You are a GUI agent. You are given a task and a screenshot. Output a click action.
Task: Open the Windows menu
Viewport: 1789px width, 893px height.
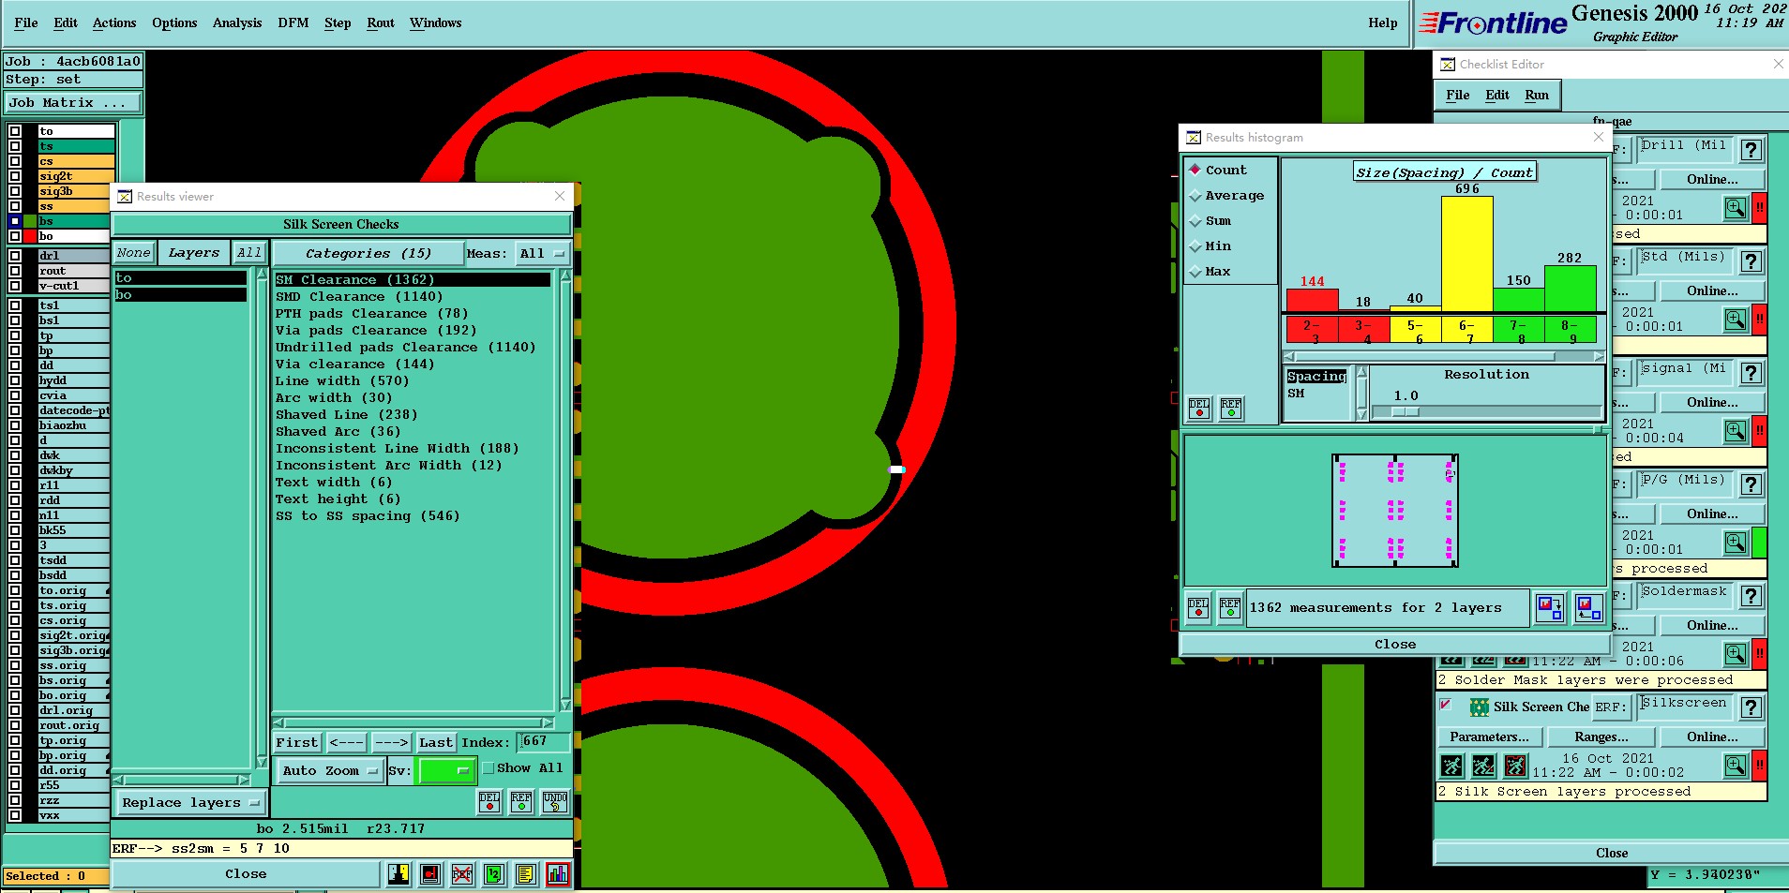tap(435, 22)
